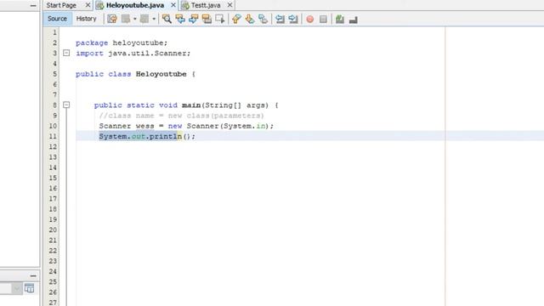This screenshot has width=544, height=306.
Task: Click the Find Selection magnifier icon
Action: click(167, 19)
